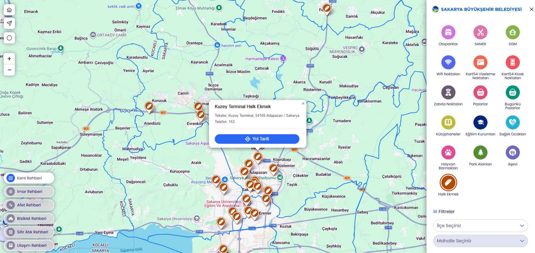Click the Yol Tarifi button

257,139
